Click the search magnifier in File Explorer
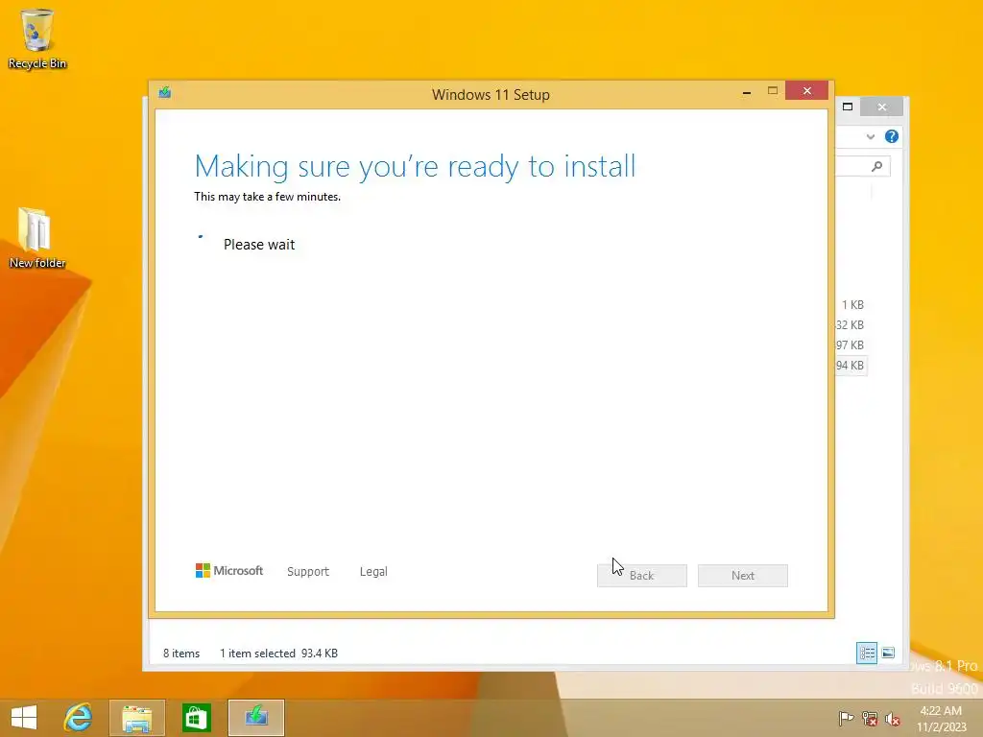The width and height of the screenshot is (983, 737). (877, 166)
